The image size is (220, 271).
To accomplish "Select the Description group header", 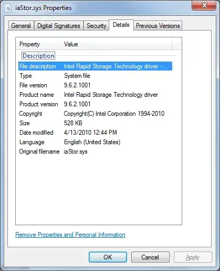I will 38,56.
